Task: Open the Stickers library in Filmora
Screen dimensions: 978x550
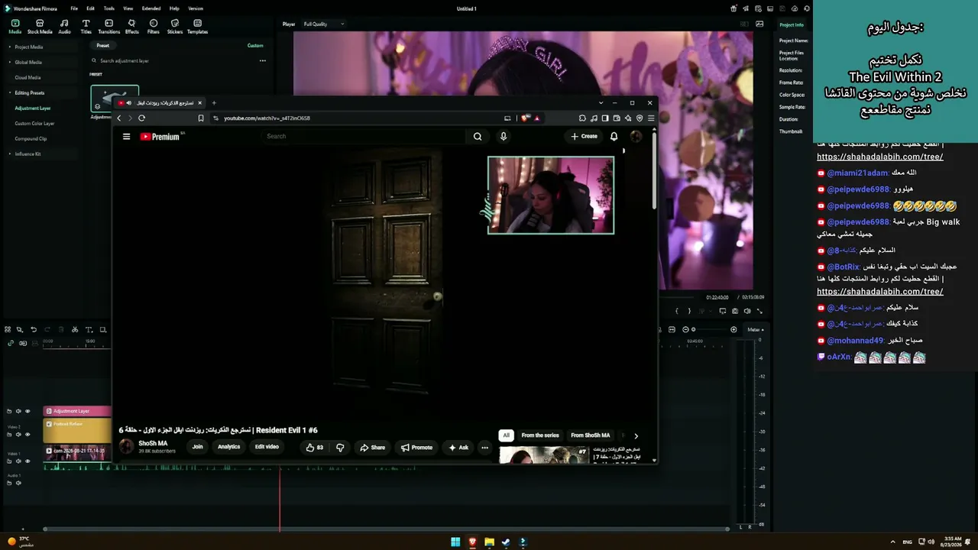Action: (175, 27)
